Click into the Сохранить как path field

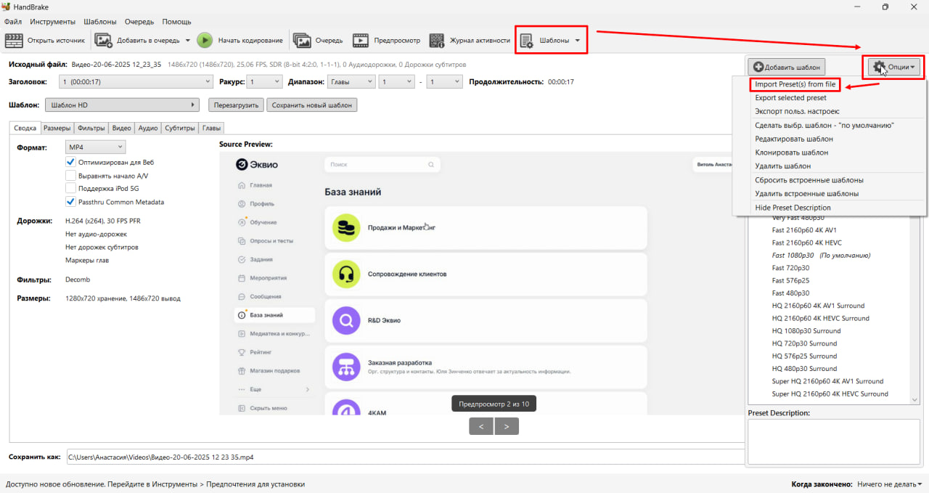pos(405,457)
